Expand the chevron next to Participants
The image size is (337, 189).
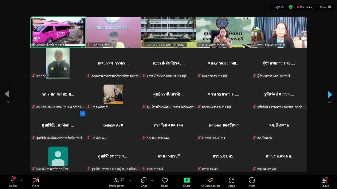(130, 180)
